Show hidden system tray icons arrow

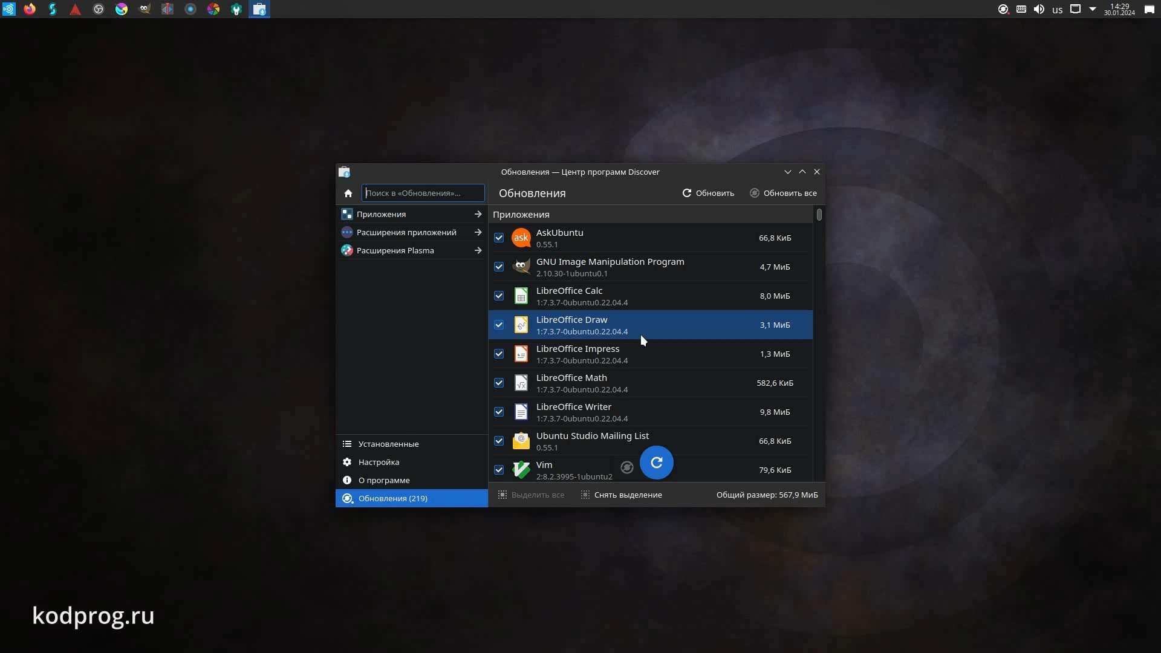click(x=1093, y=9)
